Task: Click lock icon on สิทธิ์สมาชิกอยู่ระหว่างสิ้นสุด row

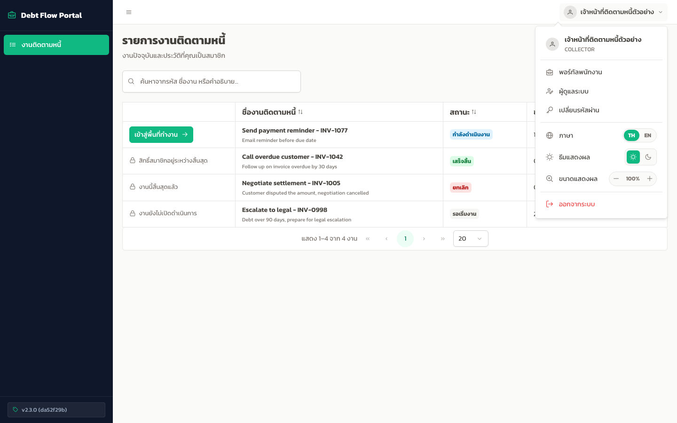Action: point(133,160)
